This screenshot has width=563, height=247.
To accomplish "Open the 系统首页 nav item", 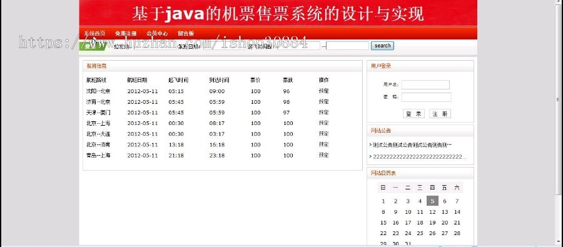I will [95, 33].
